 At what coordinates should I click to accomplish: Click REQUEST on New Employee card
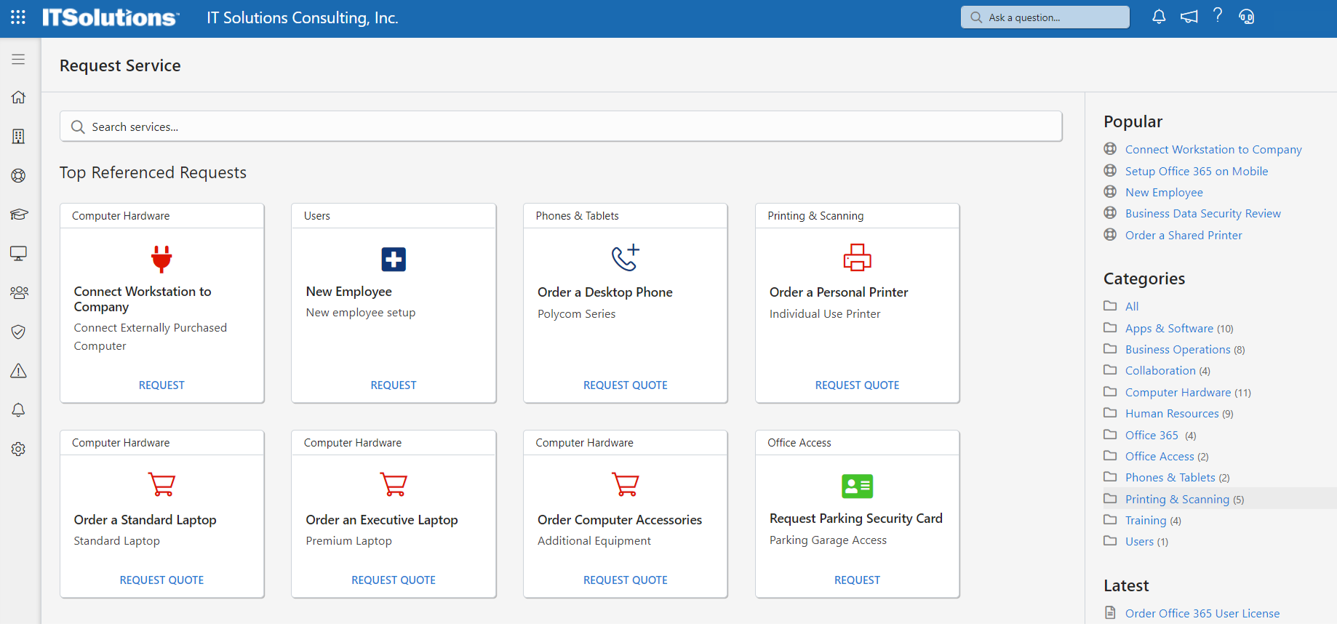pyautogui.click(x=393, y=385)
